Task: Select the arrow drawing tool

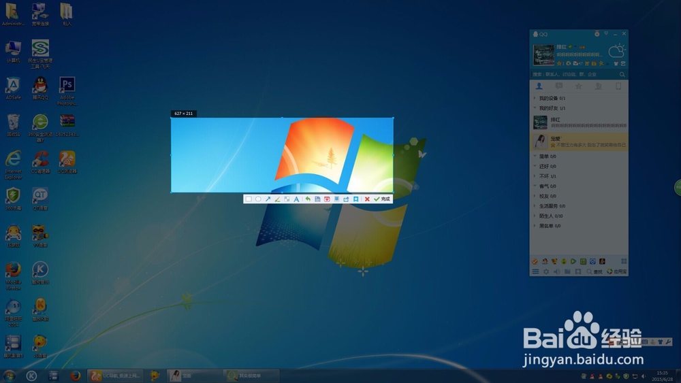Action: 268,199
